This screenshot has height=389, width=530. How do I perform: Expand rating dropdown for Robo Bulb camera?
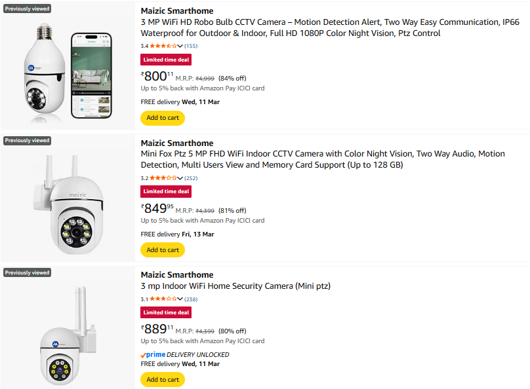[180, 46]
